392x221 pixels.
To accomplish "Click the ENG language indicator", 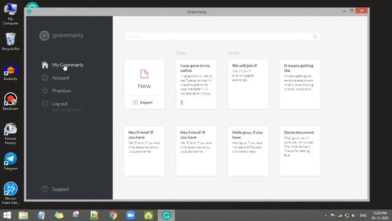I will [363, 215].
